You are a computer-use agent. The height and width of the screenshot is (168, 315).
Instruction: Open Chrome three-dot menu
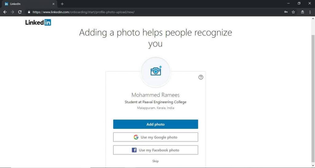click(310, 12)
